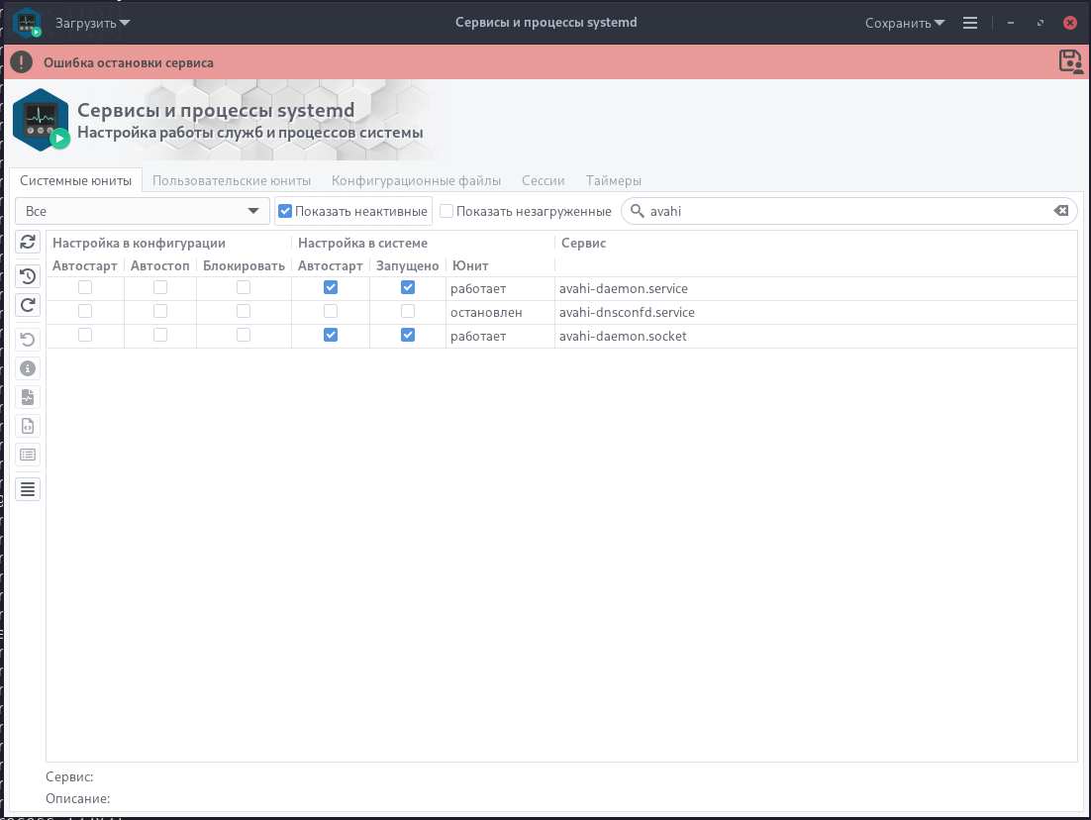The width and height of the screenshot is (1091, 820).
Task: Open the unit log file pulse icon
Action: [28, 397]
